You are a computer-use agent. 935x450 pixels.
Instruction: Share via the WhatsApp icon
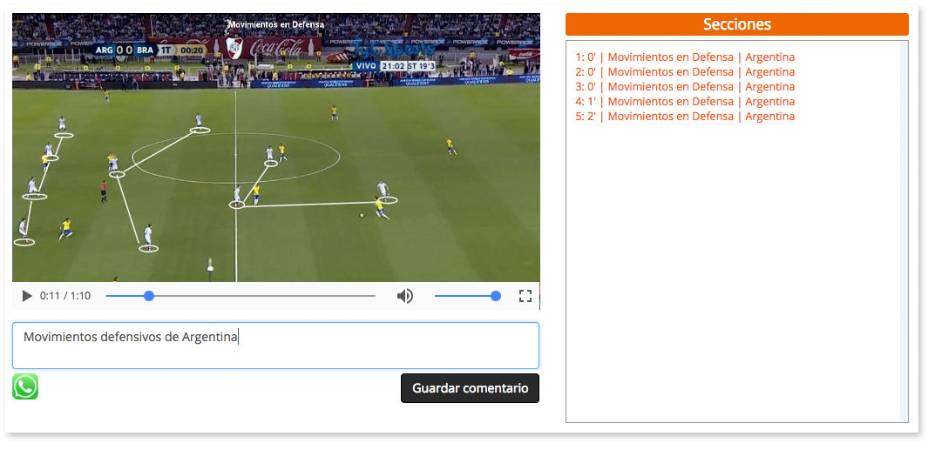pyautogui.click(x=25, y=387)
